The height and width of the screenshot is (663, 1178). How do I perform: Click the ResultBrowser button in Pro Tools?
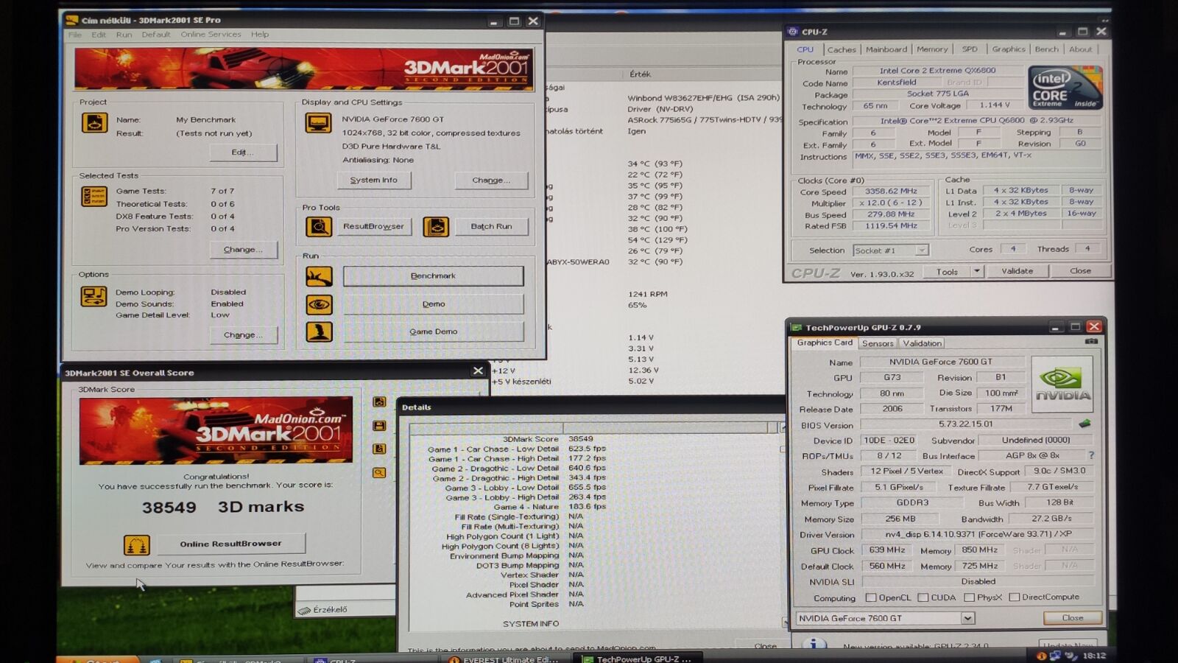373,227
